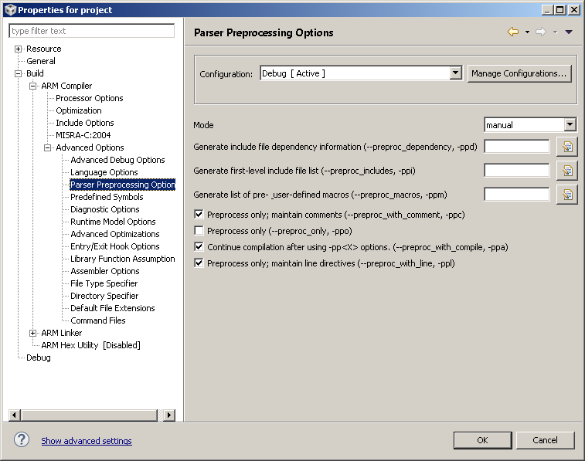Select ARM Hex Utility [Disabled] item
Image resolution: width=585 pixels, height=461 pixels.
[x=90, y=345]
